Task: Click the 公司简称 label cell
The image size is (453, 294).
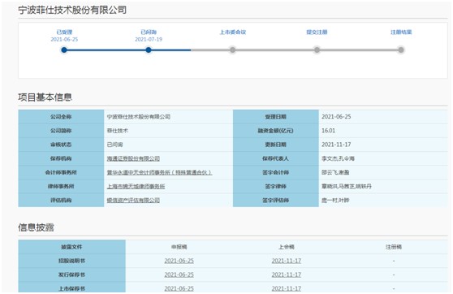Action: [x=61, y=131]
